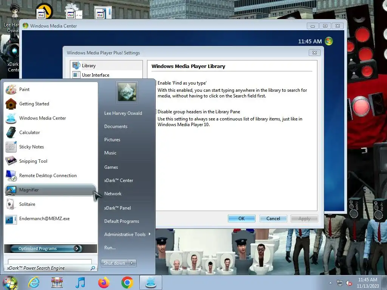Click the muted volume tray icon
Image resolution: width=387 pixels, height=290 pixels.
[x=349, y=283]
